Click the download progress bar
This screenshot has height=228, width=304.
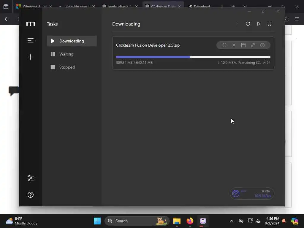(193, 57)
